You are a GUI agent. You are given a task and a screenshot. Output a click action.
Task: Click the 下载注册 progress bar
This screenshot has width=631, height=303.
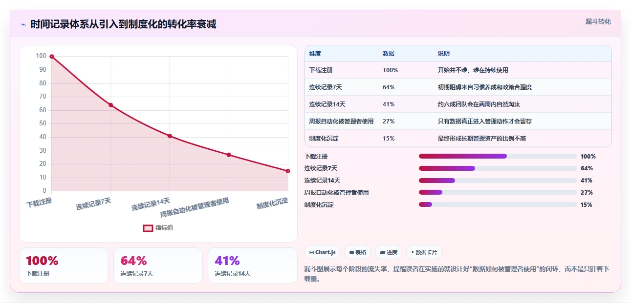click(498, 156)
